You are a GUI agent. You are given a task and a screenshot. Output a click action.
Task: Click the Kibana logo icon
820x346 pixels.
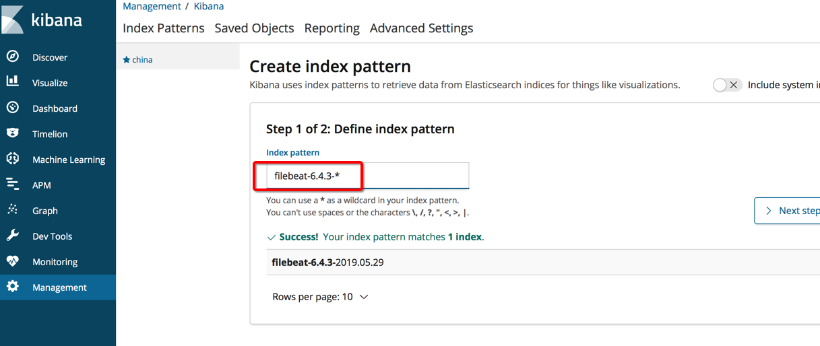point(13,20)
